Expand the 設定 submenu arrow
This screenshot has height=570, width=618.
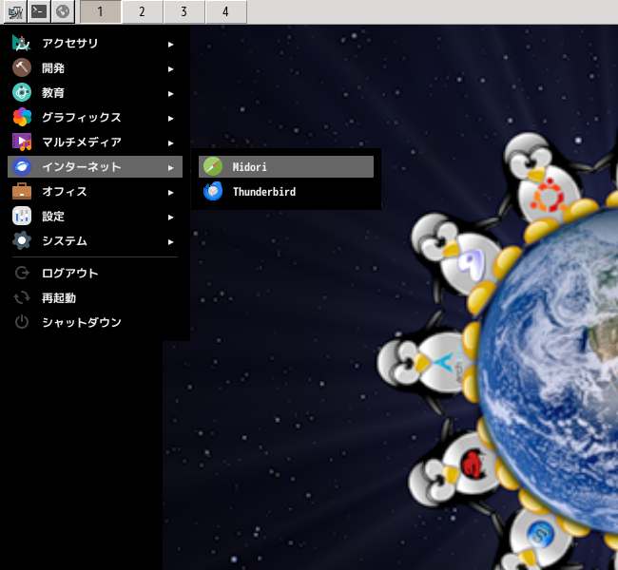170,217
